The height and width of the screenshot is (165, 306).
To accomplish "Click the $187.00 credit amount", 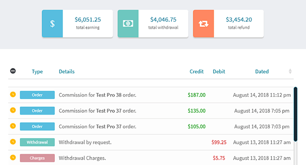I will coord(197,95).
